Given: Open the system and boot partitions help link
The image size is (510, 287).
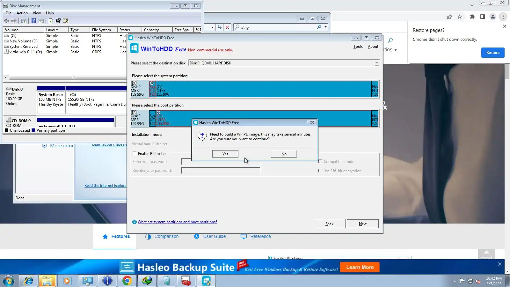Looking at the screenshot, I should [x=177, y=222].
